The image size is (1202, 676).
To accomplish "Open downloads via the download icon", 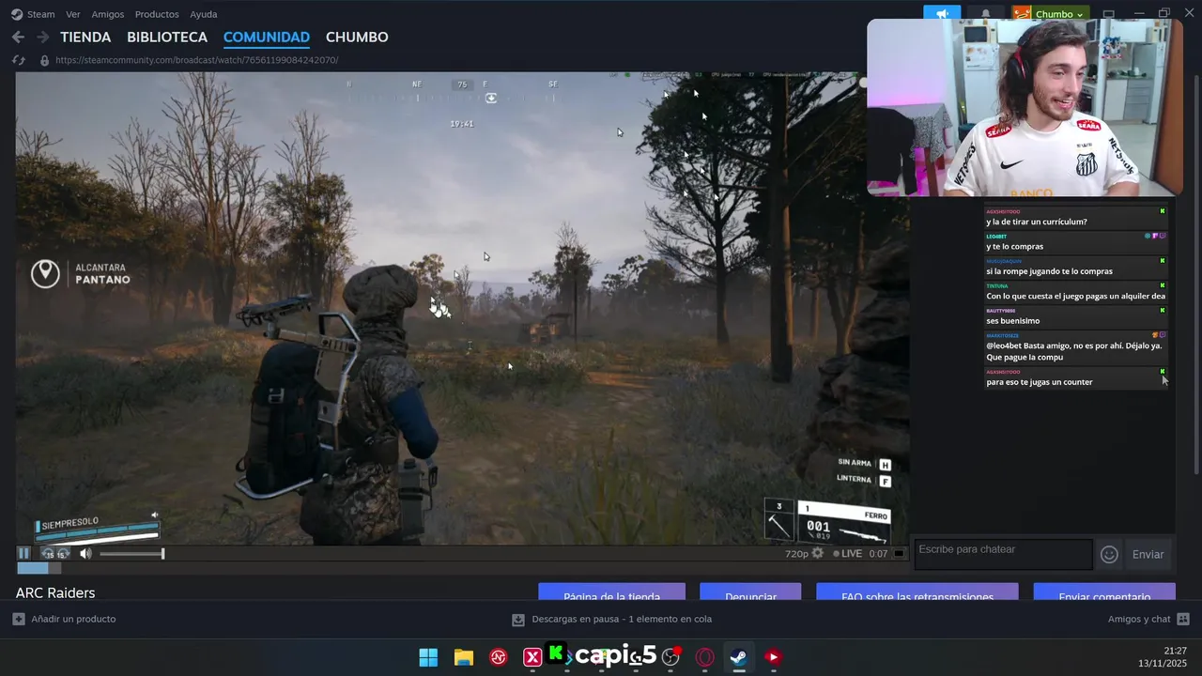I will (x=518, y=620).
